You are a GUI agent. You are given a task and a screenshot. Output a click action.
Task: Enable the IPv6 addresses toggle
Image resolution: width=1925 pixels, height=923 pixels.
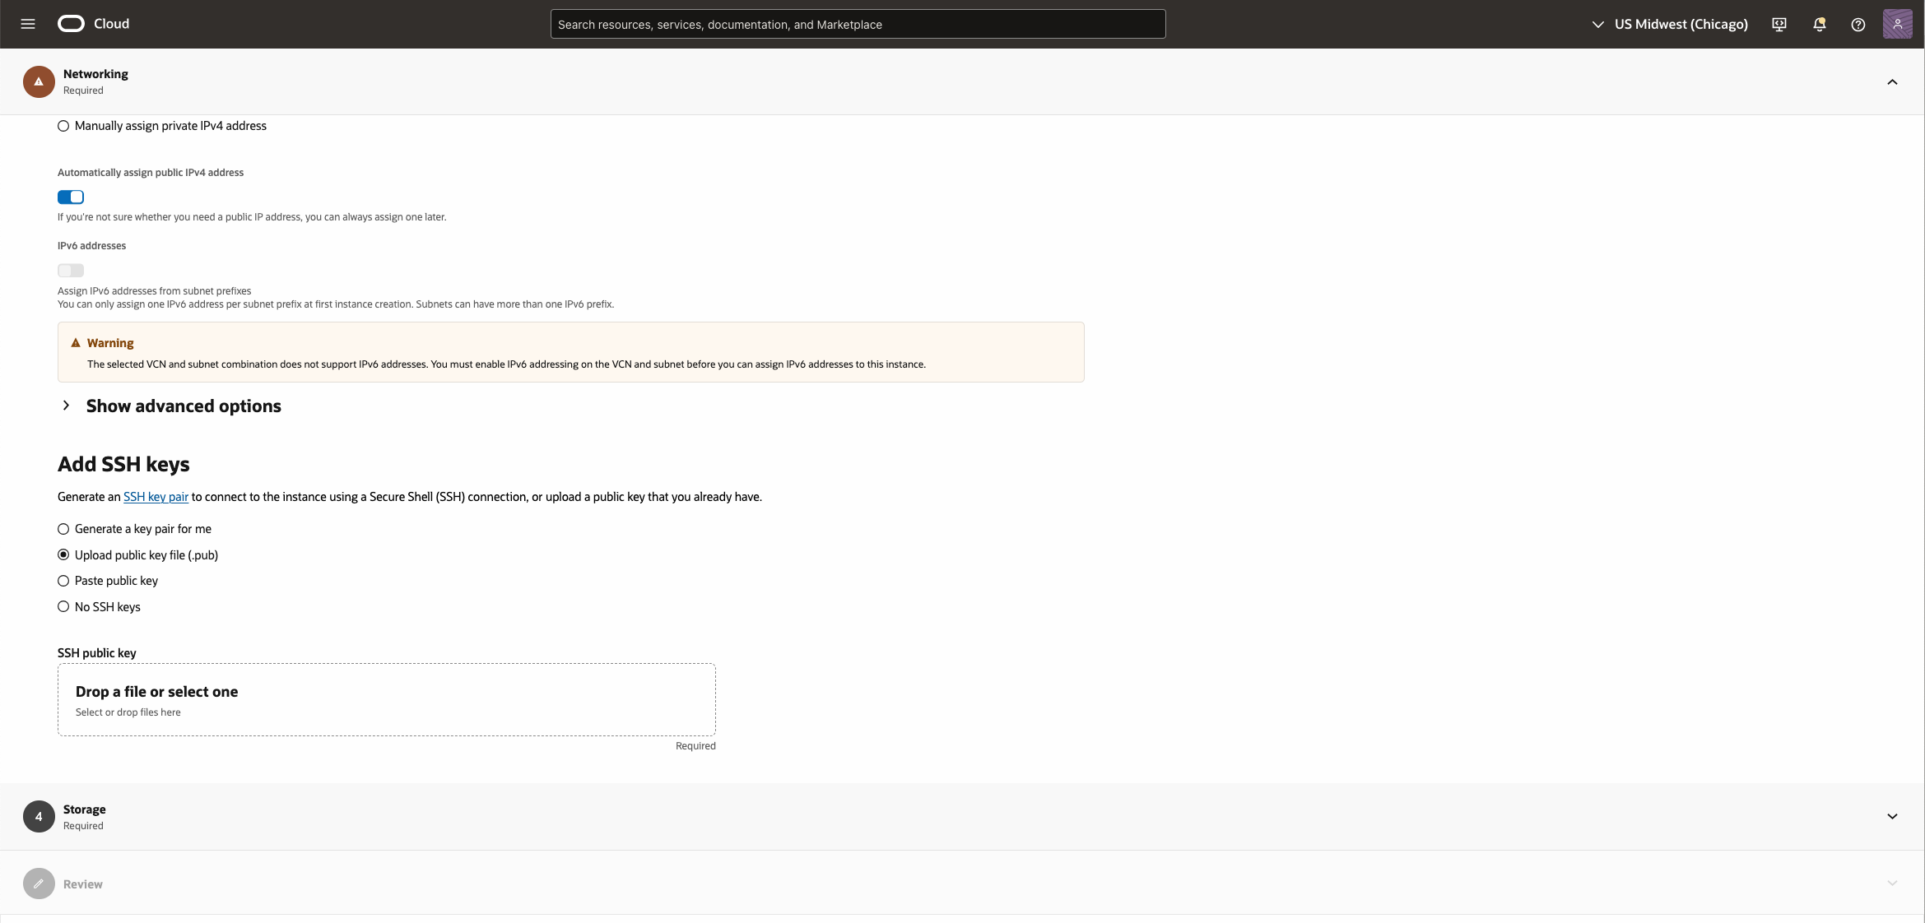(70, 270)
